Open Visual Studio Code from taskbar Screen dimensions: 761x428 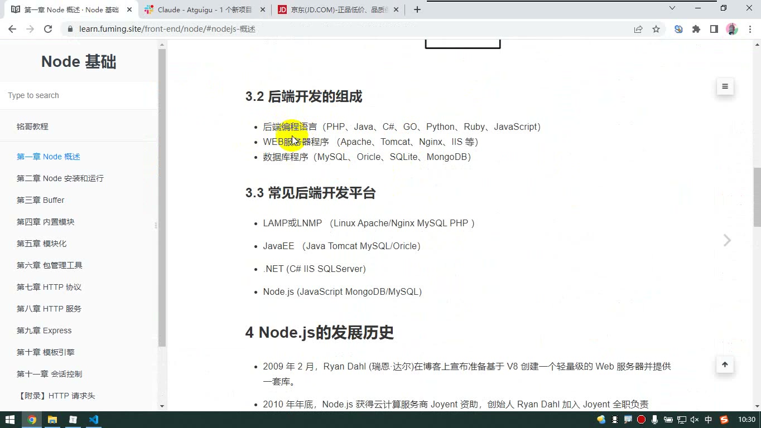point(94,420)
